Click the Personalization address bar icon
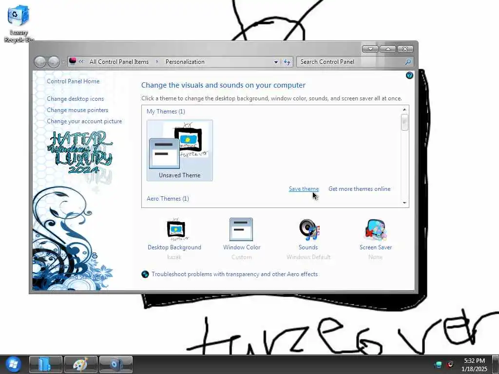Viewport: 499px width, 374px height. pyautogui.click(x=73, y=61)
